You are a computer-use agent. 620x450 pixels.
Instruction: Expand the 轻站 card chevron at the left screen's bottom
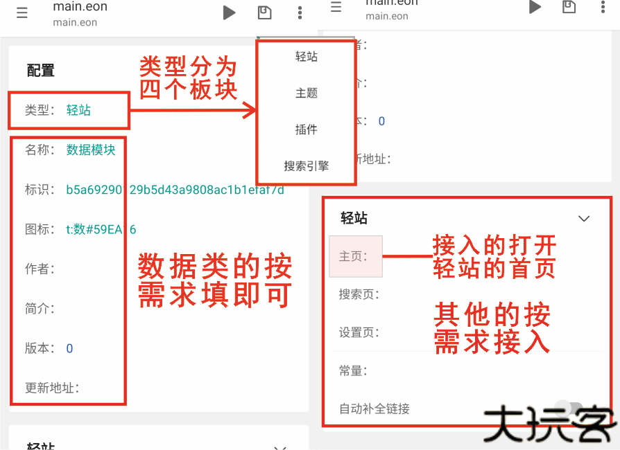tap(280, 446)
